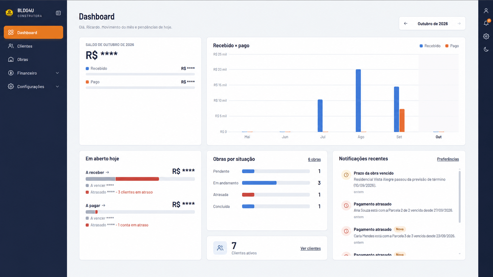Click the Em andamento progress bar
Viewport: 493px width, 277px height.
(x=276, y=183)
